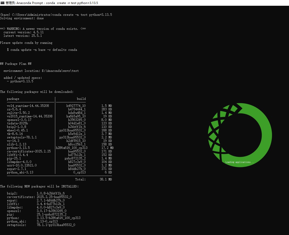
Task: Click the 'libmpdec:' entry in NEW packages list
Action: click(x=15, y=207)
